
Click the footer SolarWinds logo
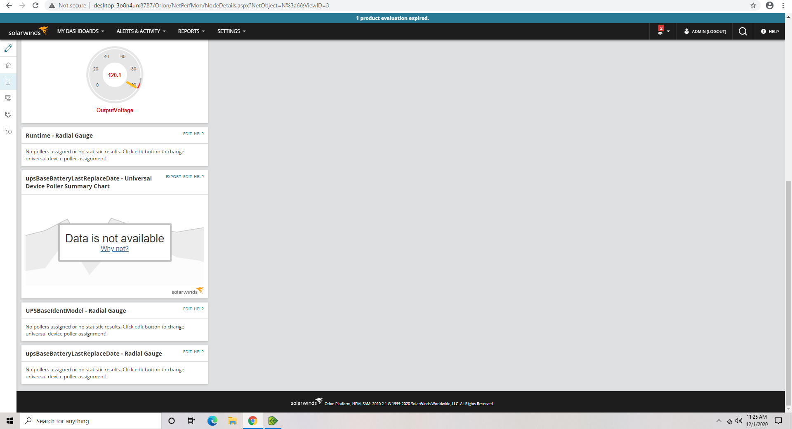point(306,402)
